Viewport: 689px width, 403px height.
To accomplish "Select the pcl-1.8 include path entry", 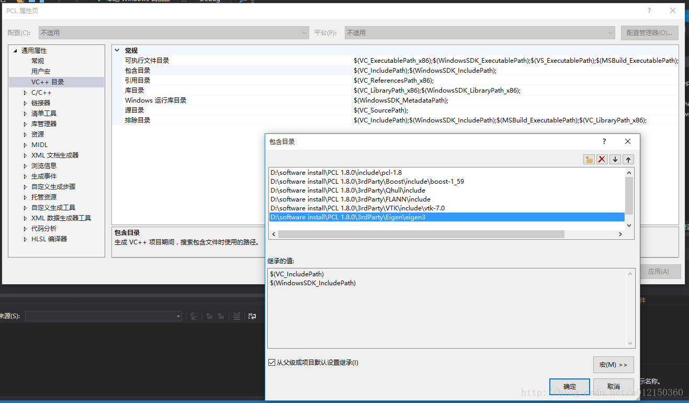I will (447, 173).
